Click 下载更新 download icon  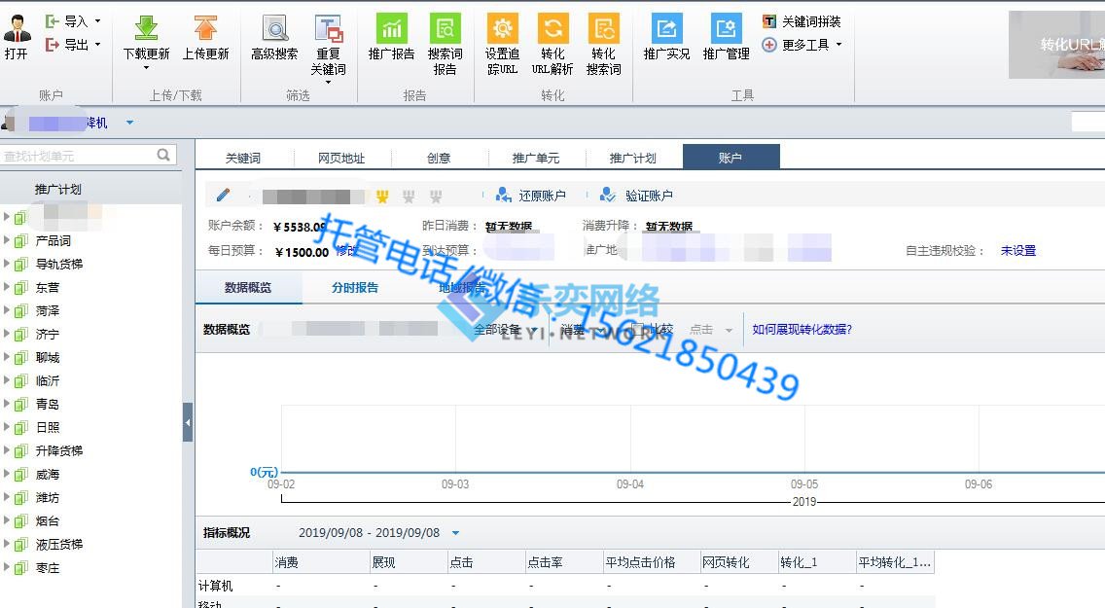pyautogui.click(x=146, y=28)
